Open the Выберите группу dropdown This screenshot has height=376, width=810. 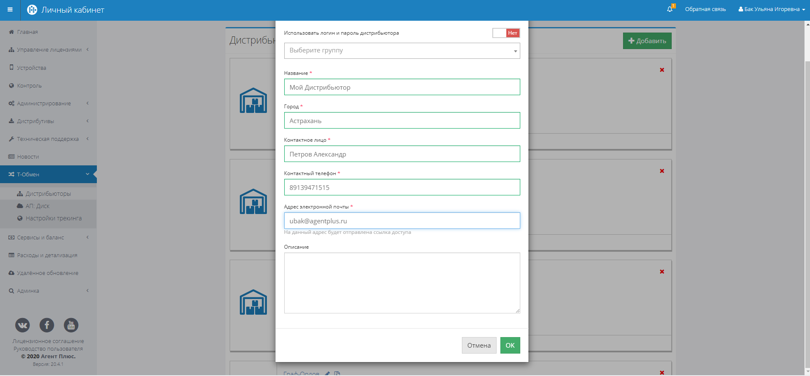coord(402,51)
